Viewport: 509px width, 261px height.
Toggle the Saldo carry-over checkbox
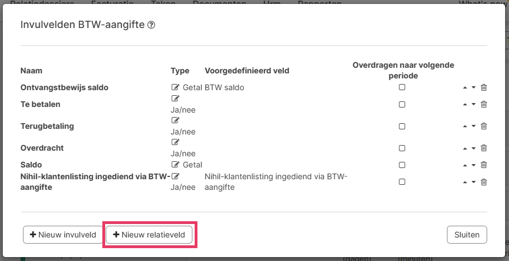coord(402,165)
